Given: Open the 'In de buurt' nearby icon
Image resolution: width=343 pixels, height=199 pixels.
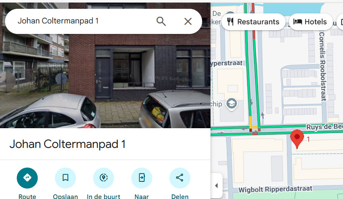Looking at the screenshot, I should click(104, 178).
